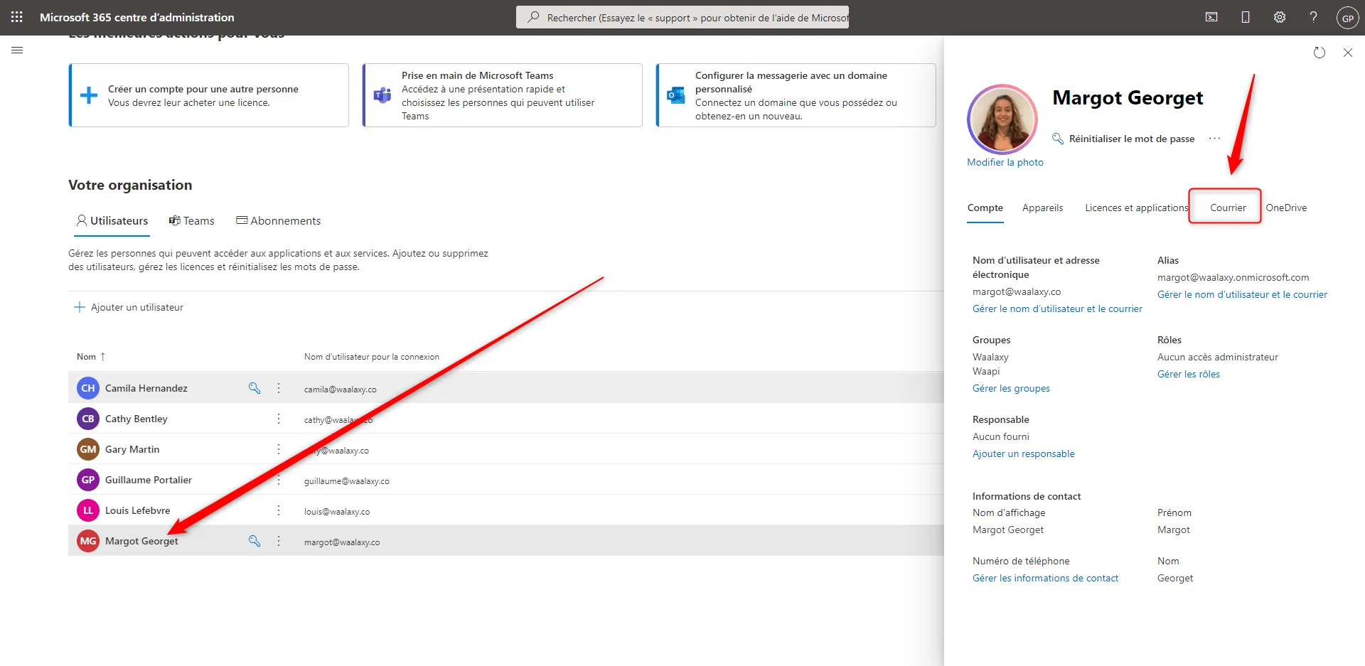
Task: Open the settings gear icon
Action: pyautogui.click(x=1280, y=17)
